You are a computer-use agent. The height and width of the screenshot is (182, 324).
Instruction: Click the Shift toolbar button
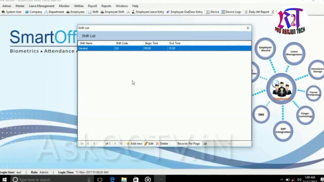click(x=93, y=12)
